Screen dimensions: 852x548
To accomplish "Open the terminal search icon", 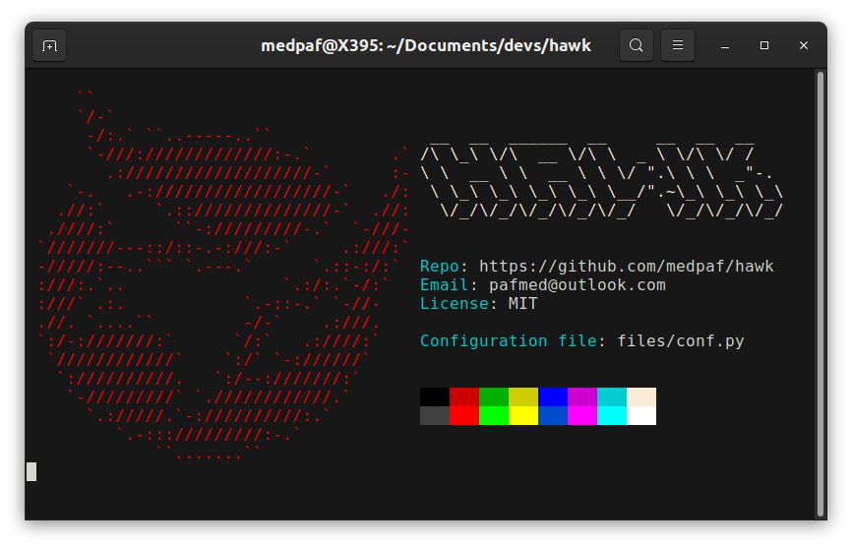I will click(x=637, y=45).
